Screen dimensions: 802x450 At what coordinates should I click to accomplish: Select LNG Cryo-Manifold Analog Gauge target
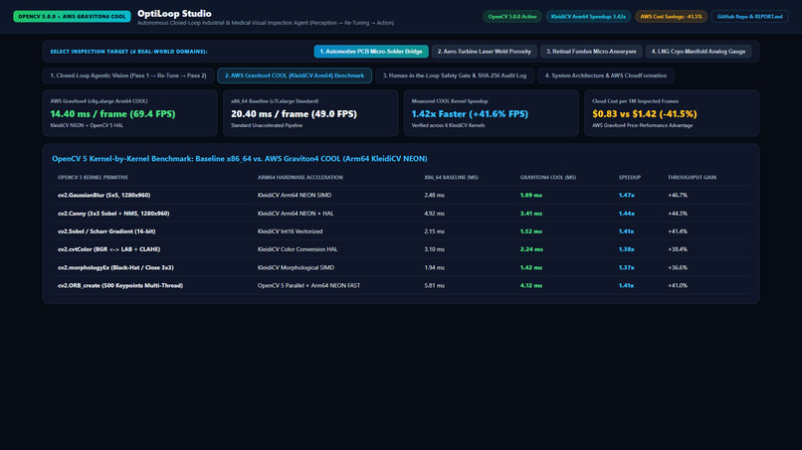(x=699, y=51)
